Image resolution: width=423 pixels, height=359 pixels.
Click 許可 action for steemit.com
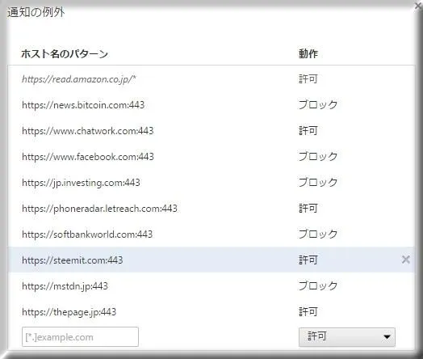pos(308,260)
